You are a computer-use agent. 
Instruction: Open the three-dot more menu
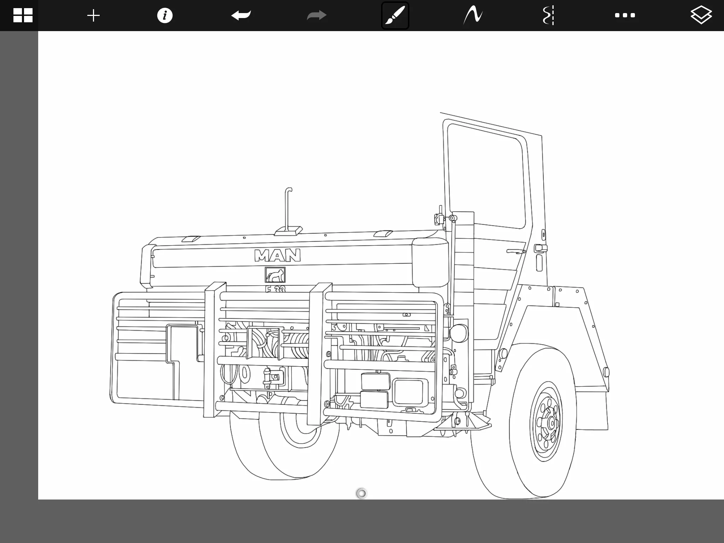click(625, 16)
